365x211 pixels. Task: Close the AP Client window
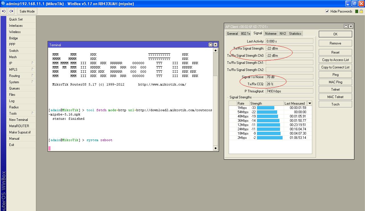(351, 27)
